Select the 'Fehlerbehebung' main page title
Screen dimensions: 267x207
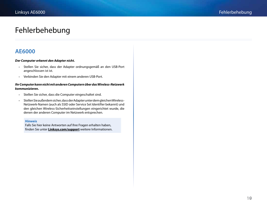tap(42, 30)
